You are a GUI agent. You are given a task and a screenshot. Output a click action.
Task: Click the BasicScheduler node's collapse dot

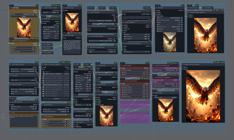(x=42, y=117)
